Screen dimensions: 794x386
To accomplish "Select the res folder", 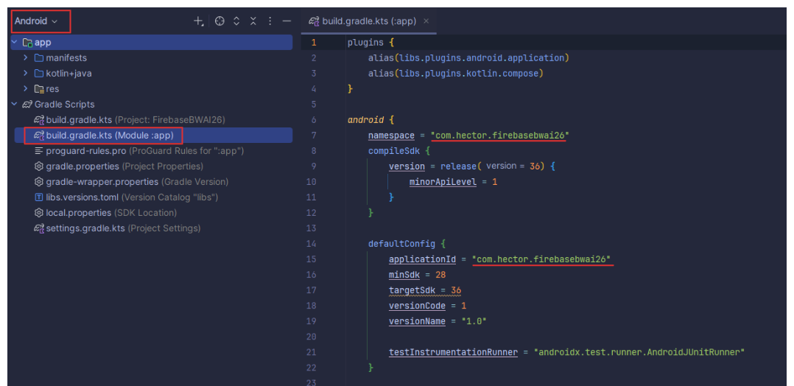I will pos(52,89).
